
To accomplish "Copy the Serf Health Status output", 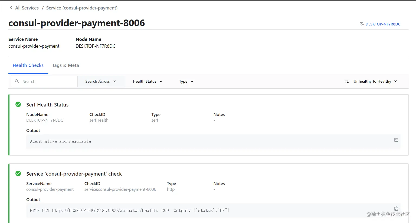I will pos(396,140).
